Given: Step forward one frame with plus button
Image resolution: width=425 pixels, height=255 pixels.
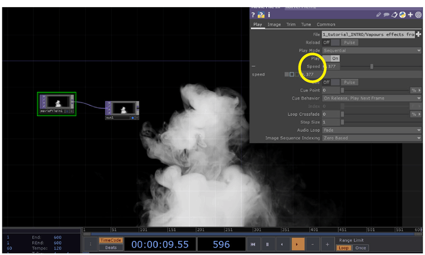Looking at the screenshot, I should click(327, 244).
